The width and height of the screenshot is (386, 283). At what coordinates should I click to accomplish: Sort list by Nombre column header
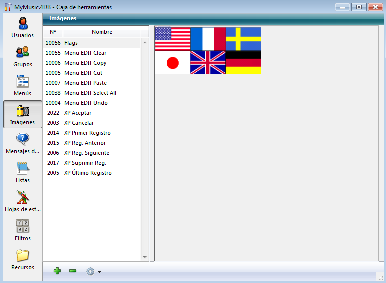[x=102, y=32]
